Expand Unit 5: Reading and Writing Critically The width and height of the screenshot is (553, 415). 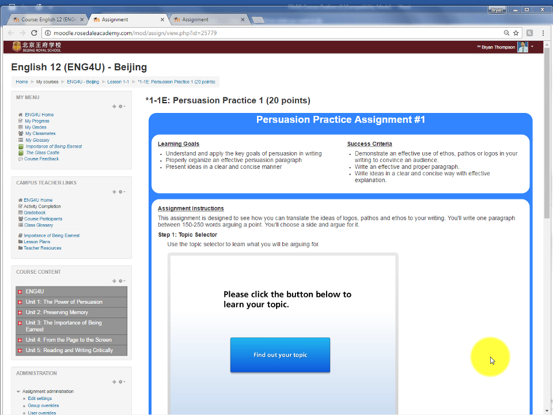click(x=20, y=351)
